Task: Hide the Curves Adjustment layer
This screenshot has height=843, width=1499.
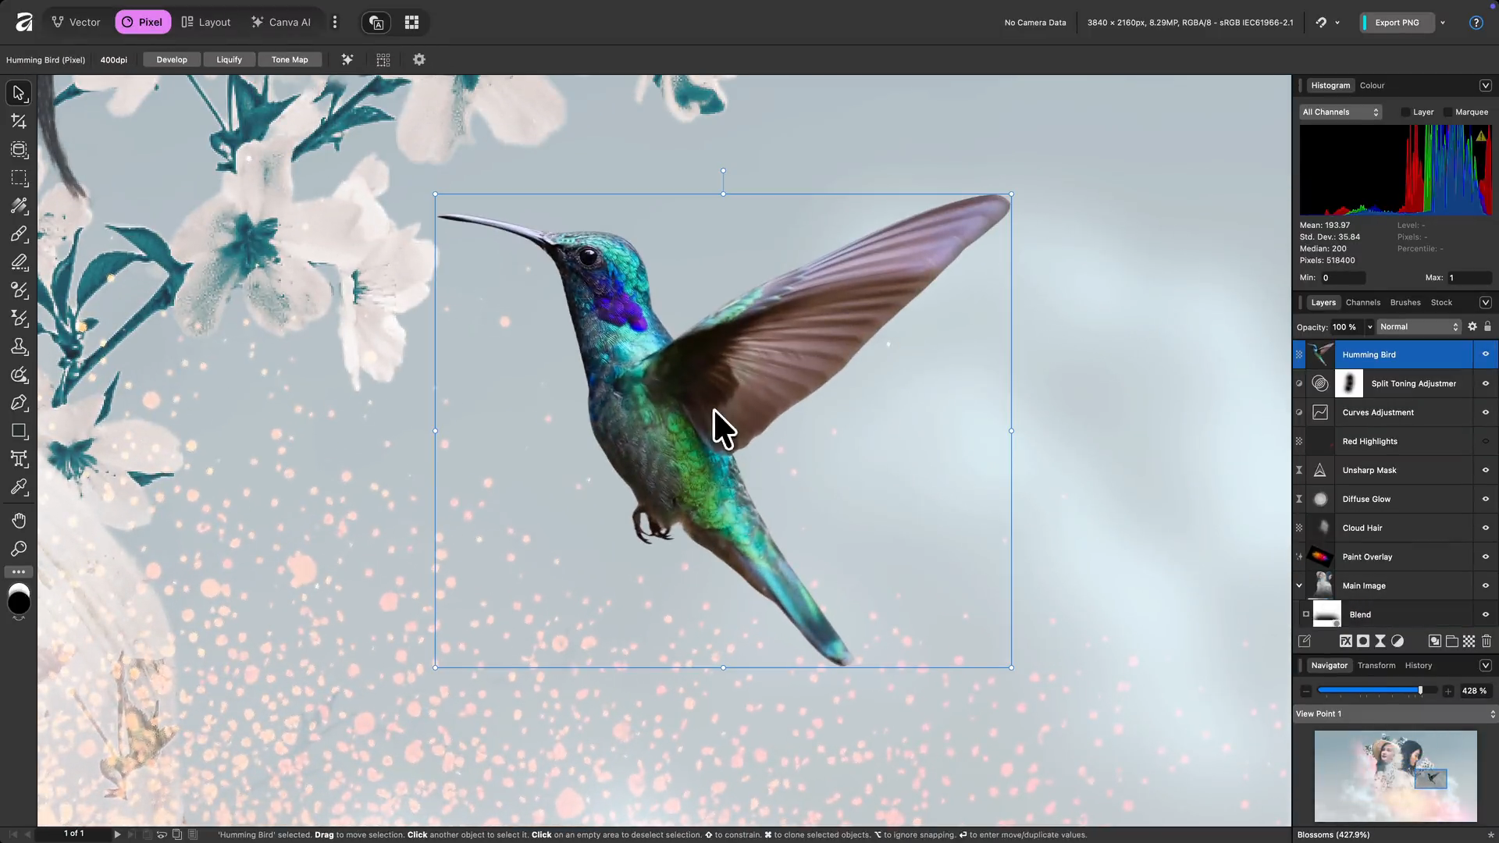Action: (x=1487, y=412)
